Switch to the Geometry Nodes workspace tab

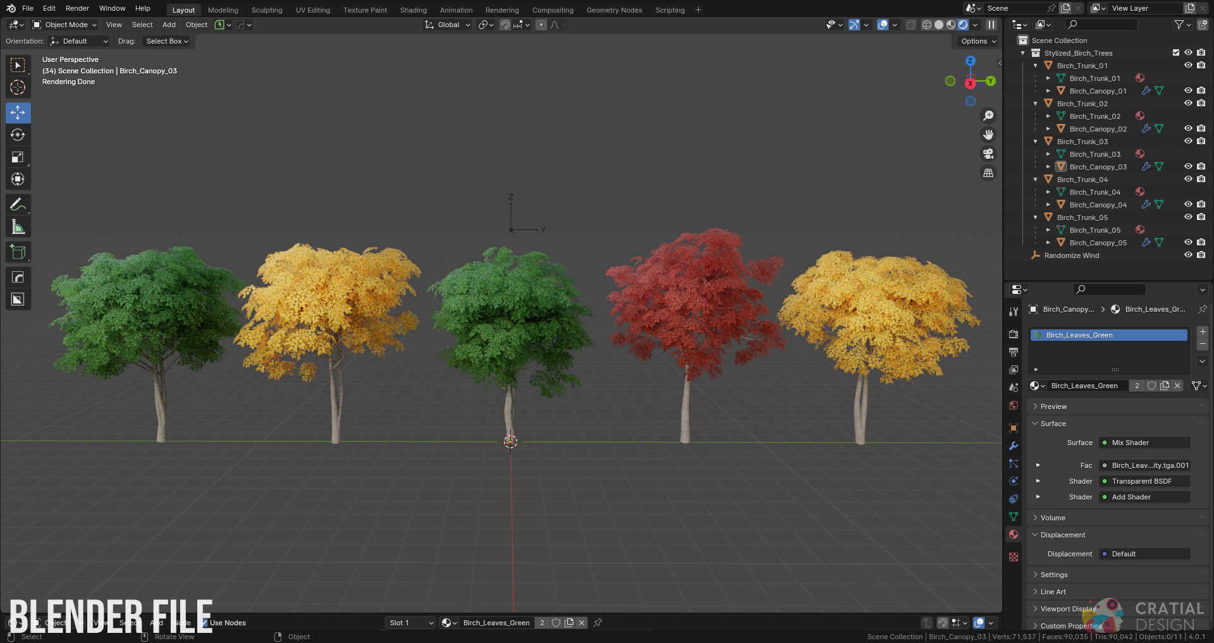click(x=614, y=10)
